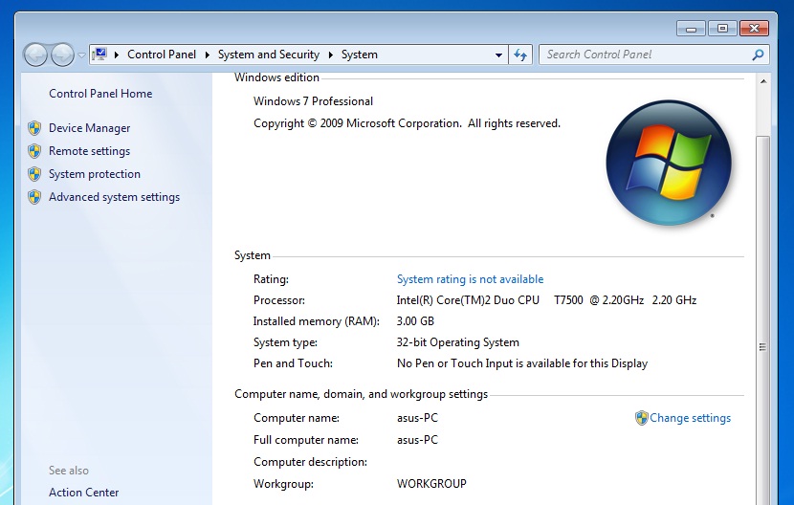Open the System protection link

tap(94, 174)
